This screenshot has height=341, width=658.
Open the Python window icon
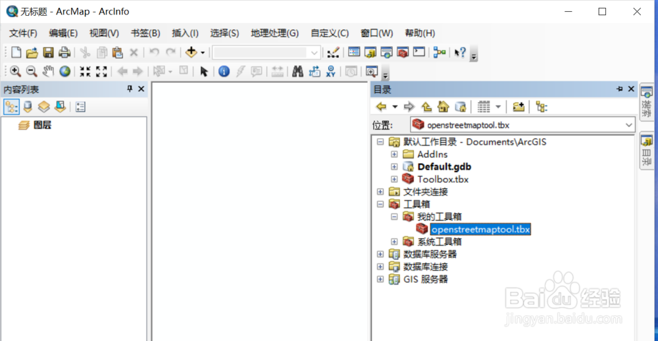(x=418, y=52)
